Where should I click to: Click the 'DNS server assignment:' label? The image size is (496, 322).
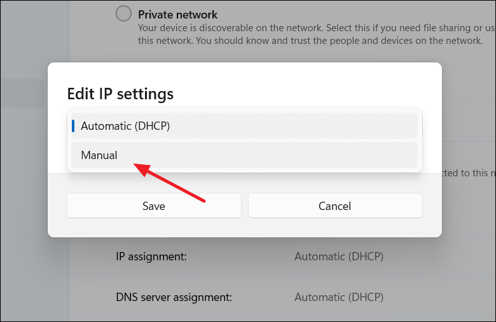click(x=173, y=297)
